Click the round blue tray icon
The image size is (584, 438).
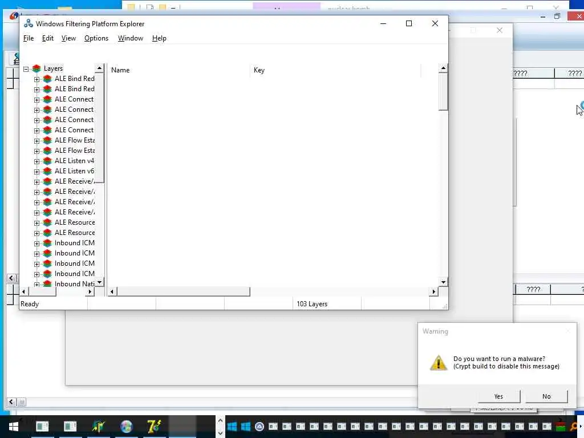(259, 427)
